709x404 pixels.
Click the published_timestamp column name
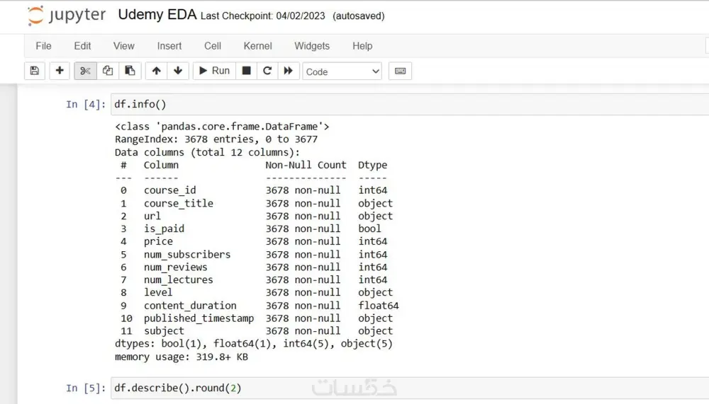[199, 318]
